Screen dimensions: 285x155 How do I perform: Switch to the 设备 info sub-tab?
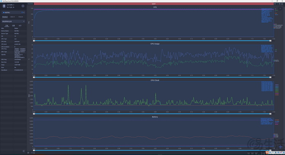[x=7, y=26]
